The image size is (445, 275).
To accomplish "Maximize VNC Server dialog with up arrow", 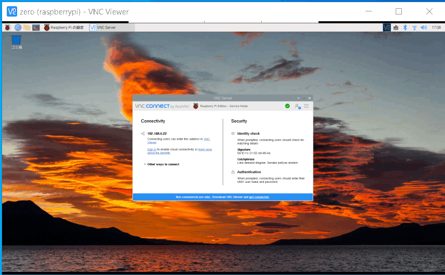I will click(x=304, y=98).
